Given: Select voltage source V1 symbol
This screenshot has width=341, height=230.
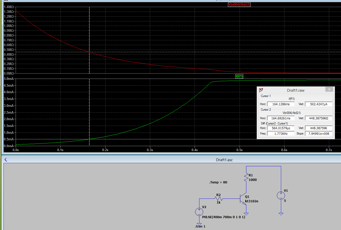Looking at the screenshot, I should click(281, 195).
